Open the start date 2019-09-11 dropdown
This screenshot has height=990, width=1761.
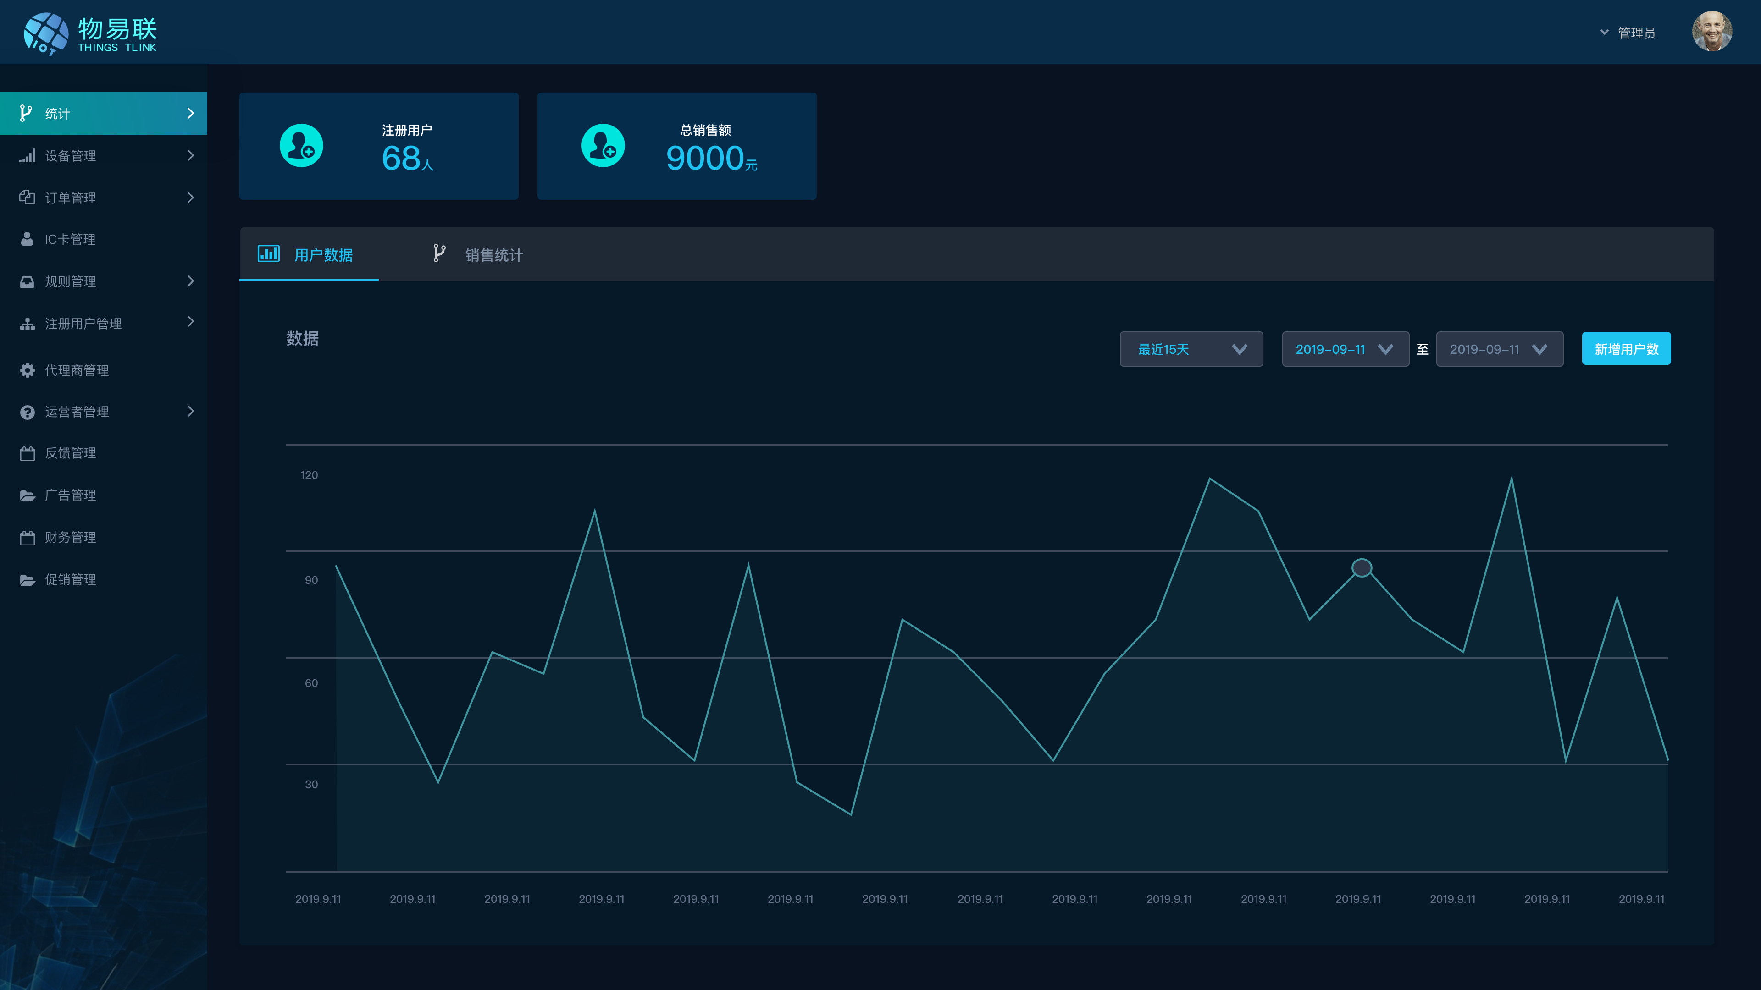click(1345, 349)
